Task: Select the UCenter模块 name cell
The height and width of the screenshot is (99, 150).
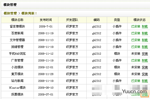Action: [17, 88]
